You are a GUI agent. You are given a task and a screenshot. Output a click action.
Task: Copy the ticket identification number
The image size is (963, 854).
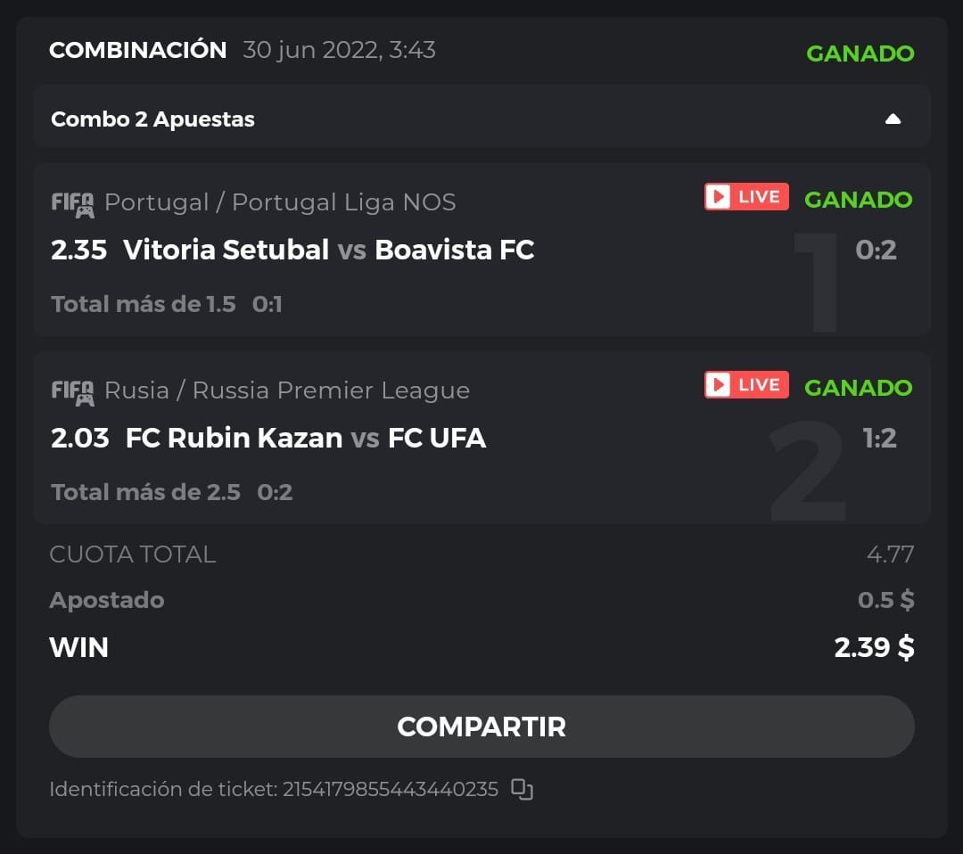[x=522, y=789]
